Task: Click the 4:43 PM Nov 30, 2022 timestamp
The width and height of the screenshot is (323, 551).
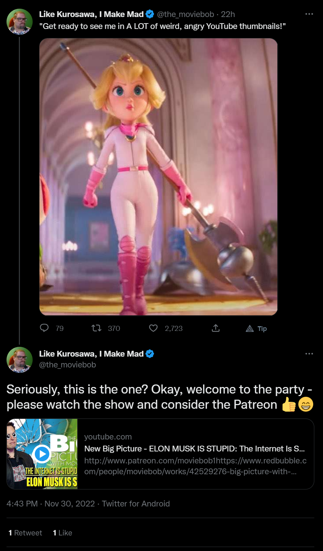Action: point(51,504)
